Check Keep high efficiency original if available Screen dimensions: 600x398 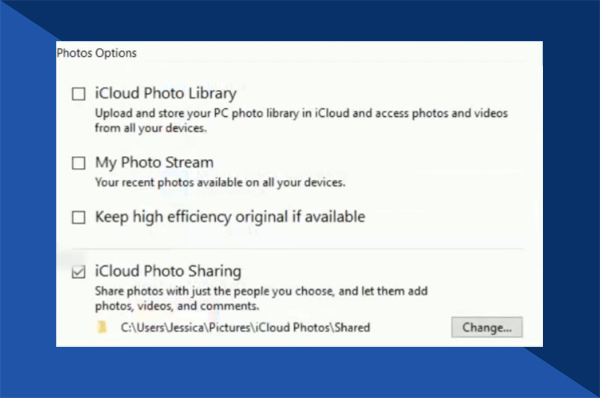coord(79,217)
